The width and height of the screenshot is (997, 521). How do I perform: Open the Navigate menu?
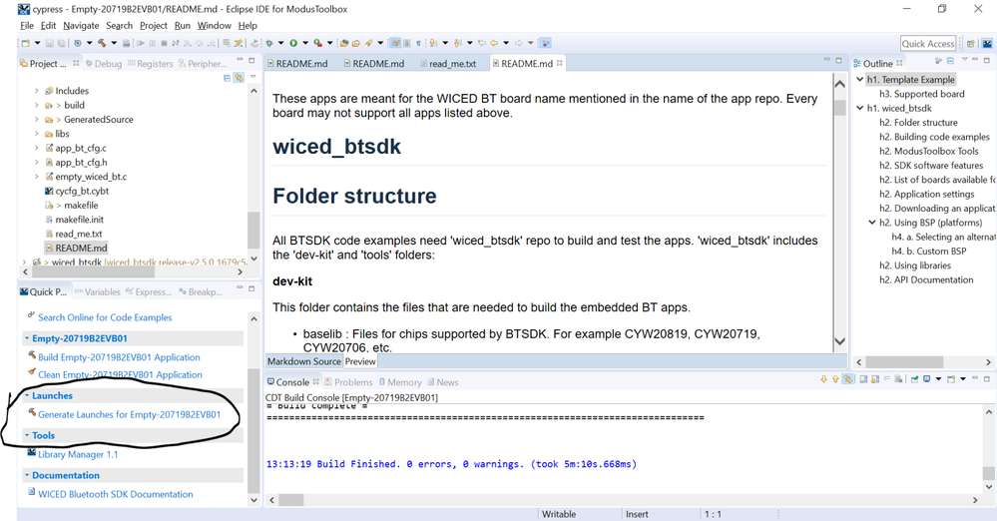81,25
